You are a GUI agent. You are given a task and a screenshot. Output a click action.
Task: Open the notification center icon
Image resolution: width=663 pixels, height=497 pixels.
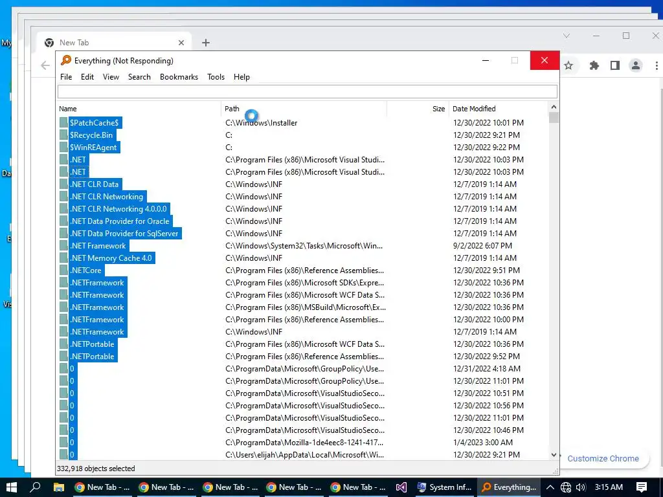pos(642,487)
